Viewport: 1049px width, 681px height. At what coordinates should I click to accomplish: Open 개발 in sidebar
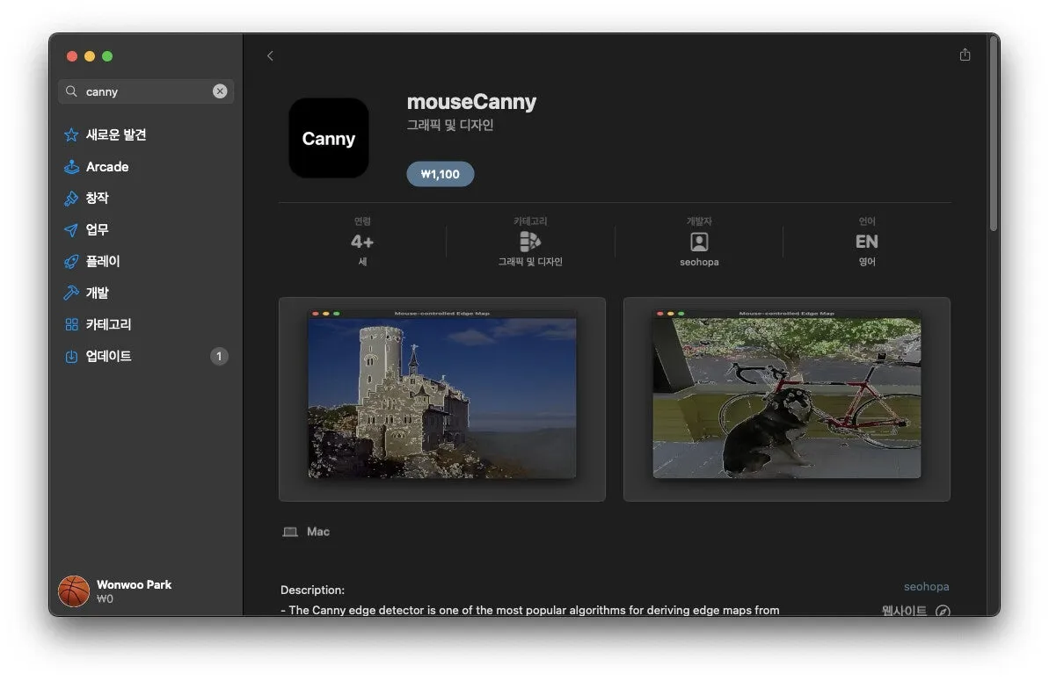[x=146, y=293]
